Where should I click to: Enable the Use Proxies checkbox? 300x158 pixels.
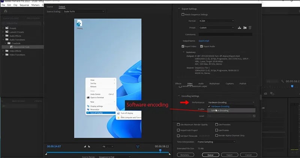217,130
